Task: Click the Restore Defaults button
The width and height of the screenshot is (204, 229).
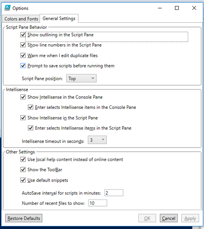Action: [x=24, y=218]
